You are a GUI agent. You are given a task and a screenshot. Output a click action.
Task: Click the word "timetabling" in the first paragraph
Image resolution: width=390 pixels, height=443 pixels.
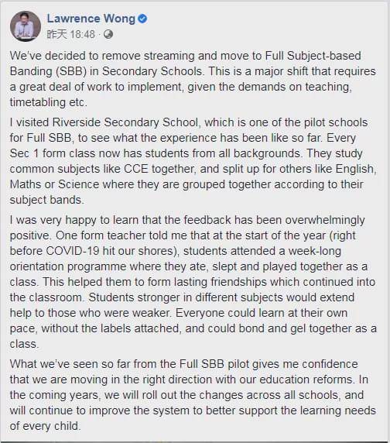coord(38,102)
